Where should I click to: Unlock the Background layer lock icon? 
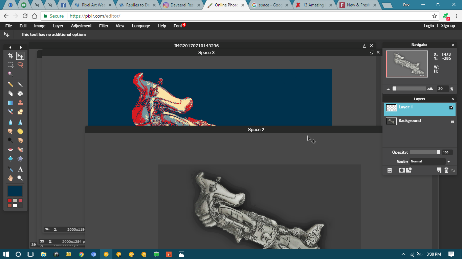(x=452, y=122)
